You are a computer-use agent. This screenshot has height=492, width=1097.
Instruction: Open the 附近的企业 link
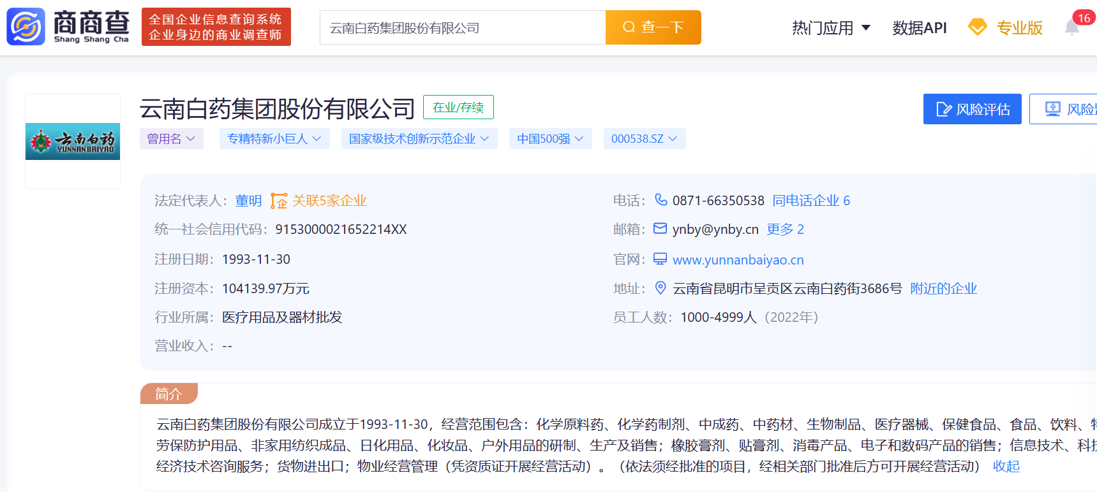pos(943,289)
